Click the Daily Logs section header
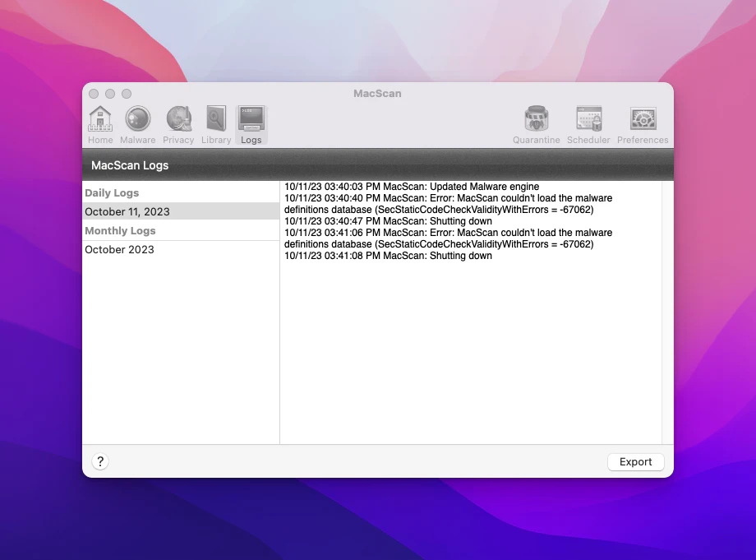This screenshot has height=560, width=756. click(113, 193)
